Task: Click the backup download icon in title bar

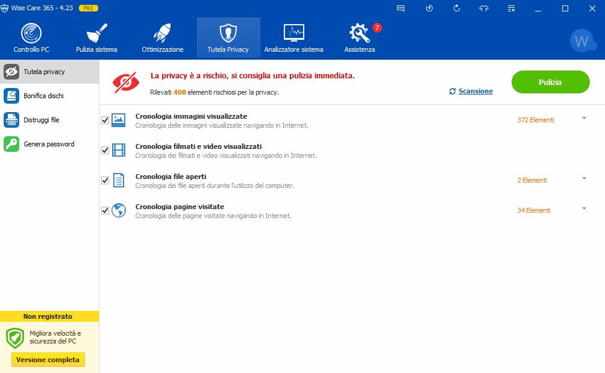Action: (429, 8)
